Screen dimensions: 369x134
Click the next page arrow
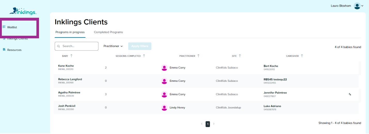tap(214, 124)
